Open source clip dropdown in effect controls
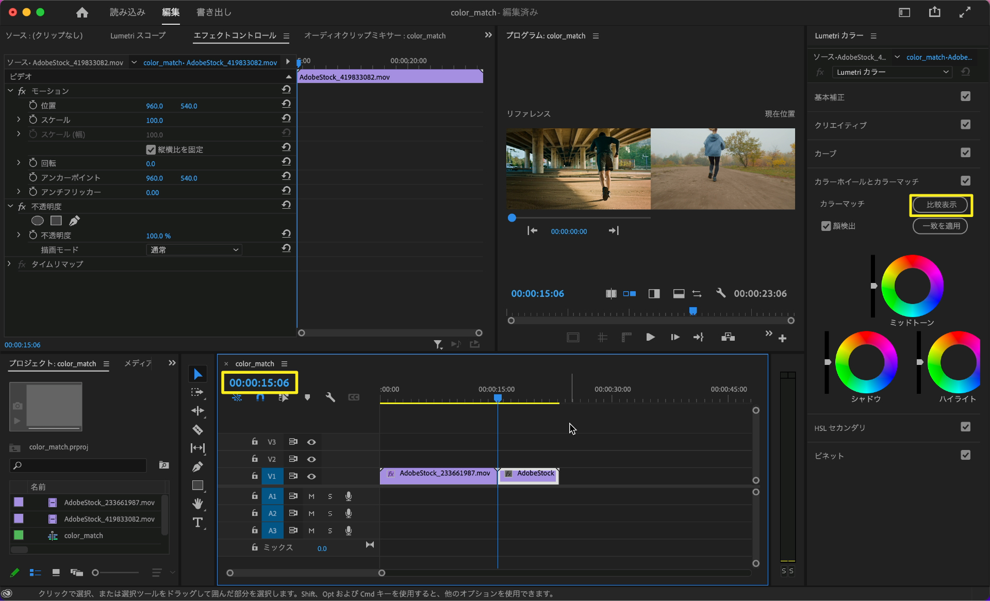 click(x=134, y=62)
